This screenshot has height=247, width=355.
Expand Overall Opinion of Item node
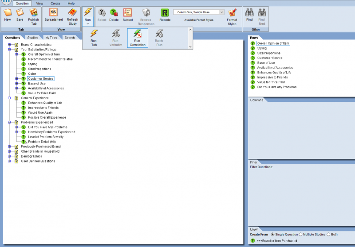16,54
